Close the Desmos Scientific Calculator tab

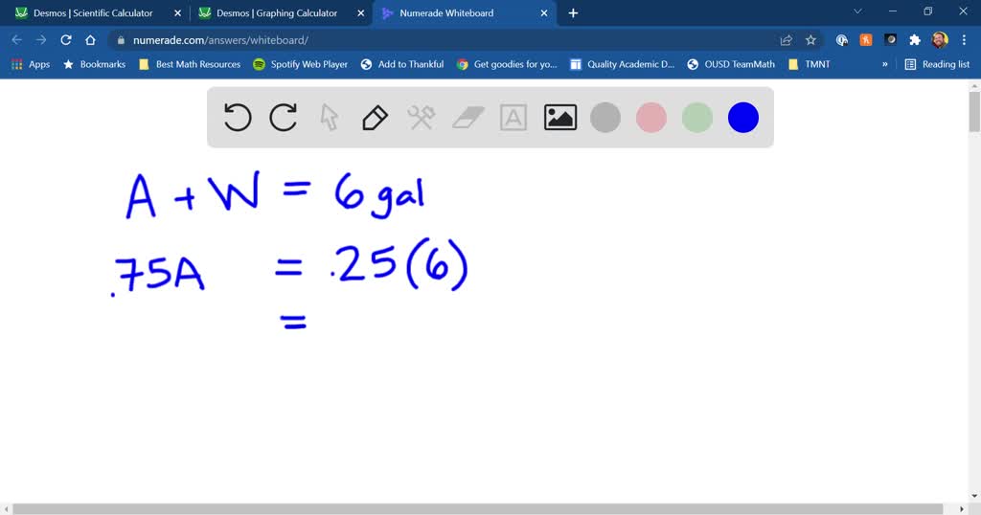pos(177,13)
